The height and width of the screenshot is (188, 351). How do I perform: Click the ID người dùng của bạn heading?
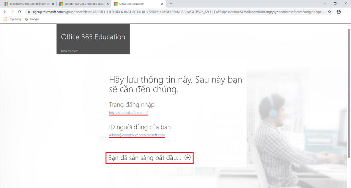pyautogui.click(x=140, y=127)
